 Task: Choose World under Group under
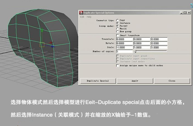117,29
